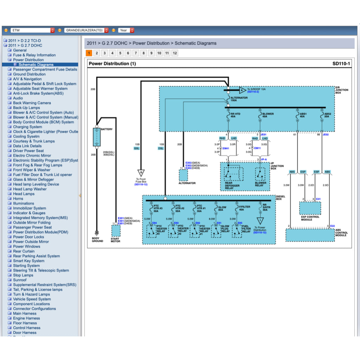Click the folder icon beside Audio
The image size is (360, 360).
(9, 98)
